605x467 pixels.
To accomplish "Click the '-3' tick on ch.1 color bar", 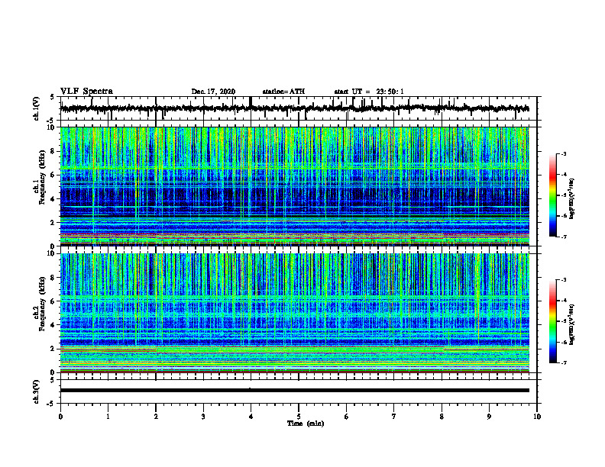I will point(563,153).
